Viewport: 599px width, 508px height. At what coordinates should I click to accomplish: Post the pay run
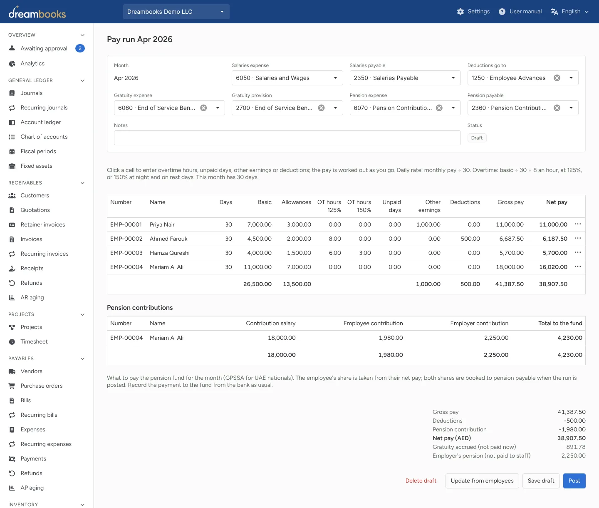click(574, 481)
